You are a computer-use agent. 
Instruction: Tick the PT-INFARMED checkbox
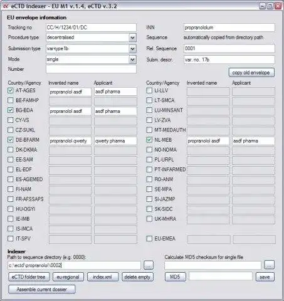pos(149,169)
